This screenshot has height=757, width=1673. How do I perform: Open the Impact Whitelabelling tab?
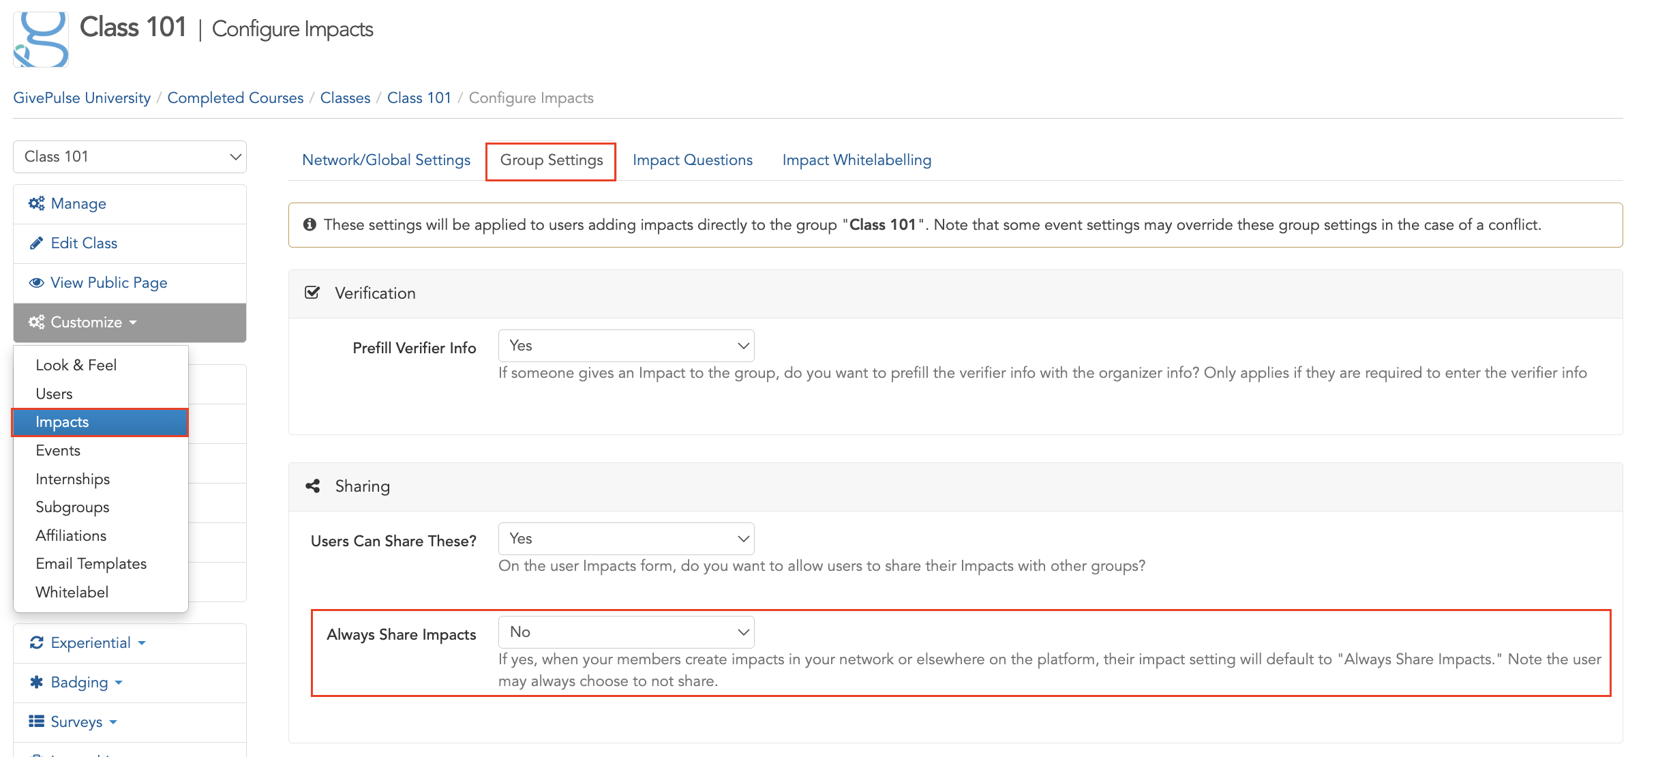click(x=857, y=160)
